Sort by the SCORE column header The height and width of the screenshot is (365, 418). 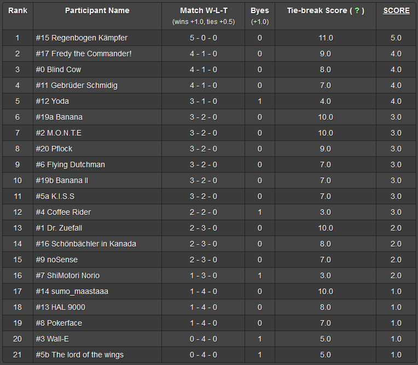[x=396, y=10]
